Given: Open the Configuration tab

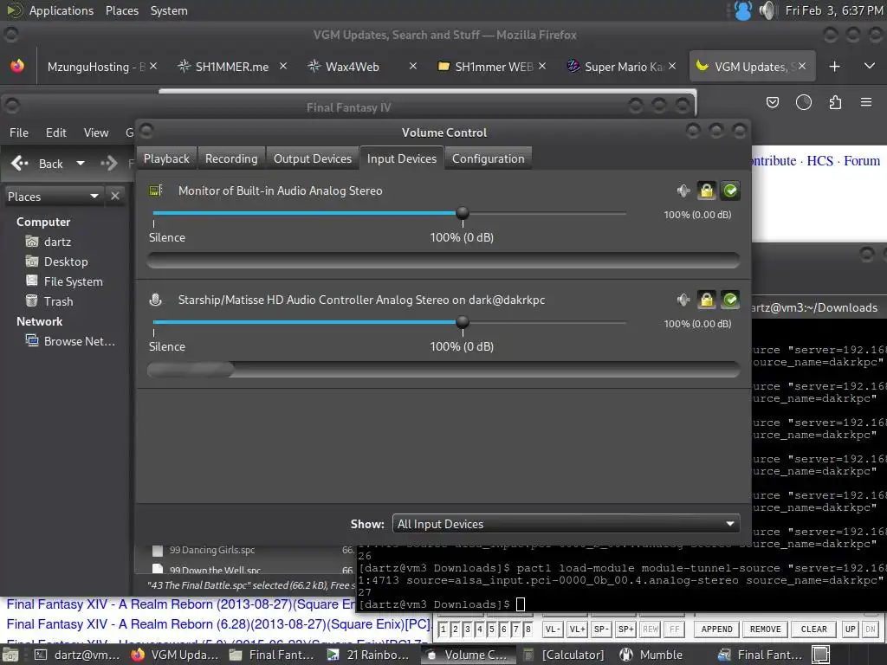Looking at the screenshot, I should click(x=489, y=159).
